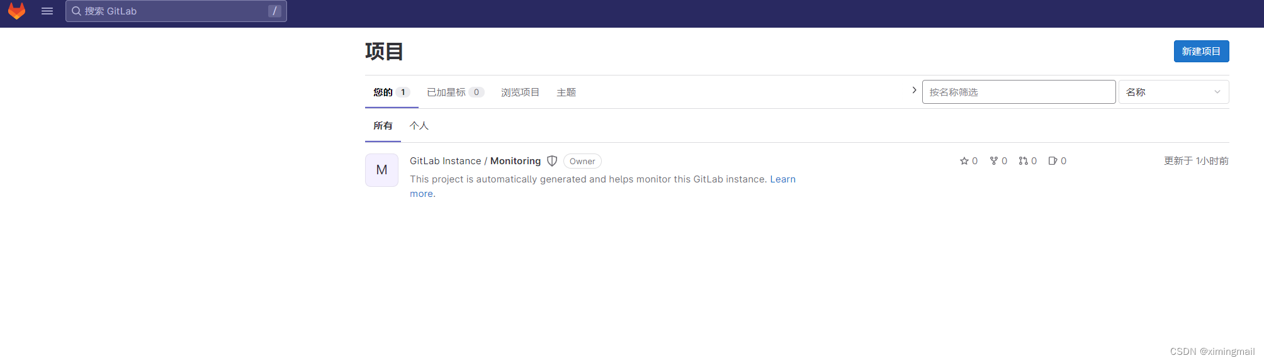Click the search magnifier icon

pyautogui.click(x=76, y=11)
